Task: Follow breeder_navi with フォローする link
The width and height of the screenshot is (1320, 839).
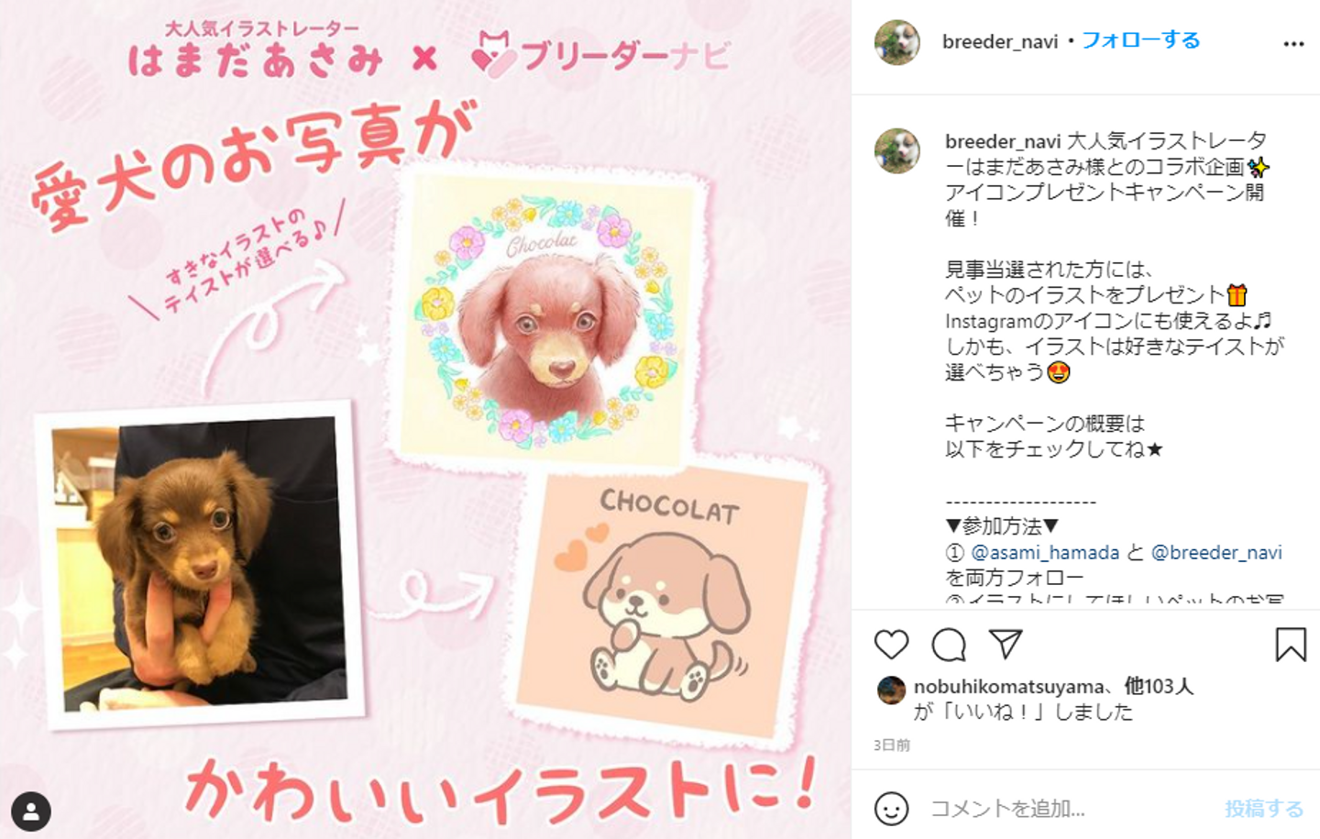Action: tap(1140, 40)
